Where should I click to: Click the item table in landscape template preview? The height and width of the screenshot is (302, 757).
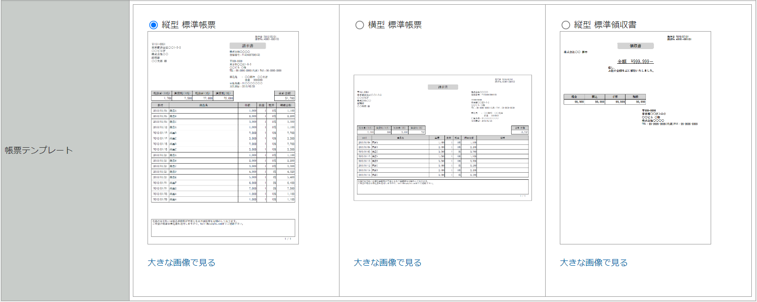443,157
